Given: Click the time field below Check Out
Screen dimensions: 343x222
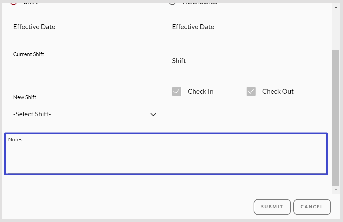Looking at the screenshot, I should click(x=283, y=118).
